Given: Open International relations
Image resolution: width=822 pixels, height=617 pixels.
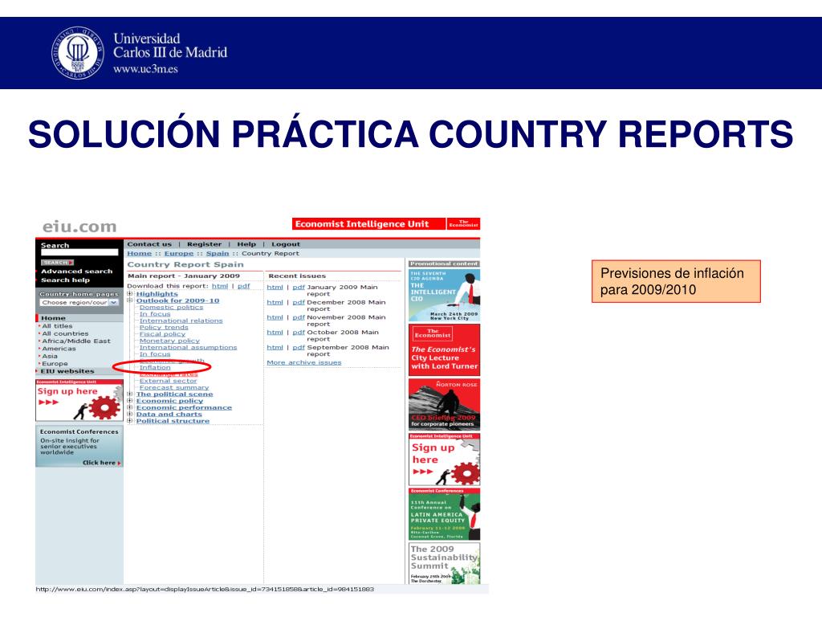Looking at the screenshot, I should point(181,321).
